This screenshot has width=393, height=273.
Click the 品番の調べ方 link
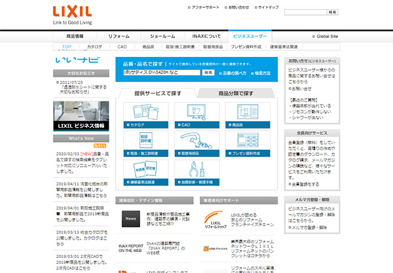point(234,73)
